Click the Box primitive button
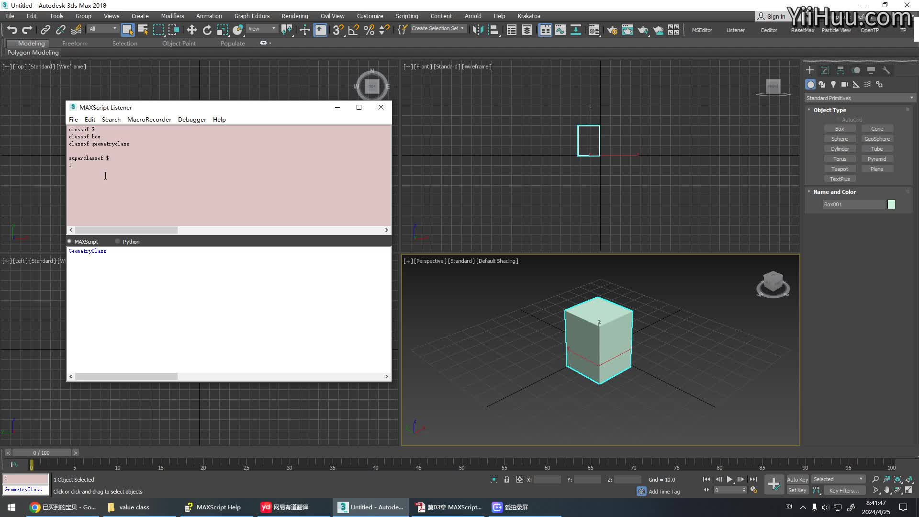 pyautogui.click(x=840, y=129)
